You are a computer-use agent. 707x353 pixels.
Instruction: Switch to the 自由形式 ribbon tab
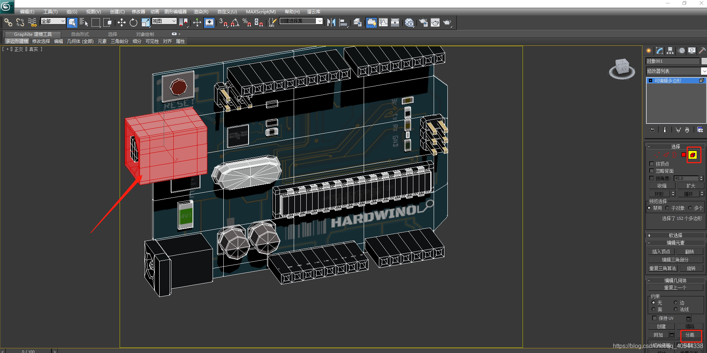point(80,34)
